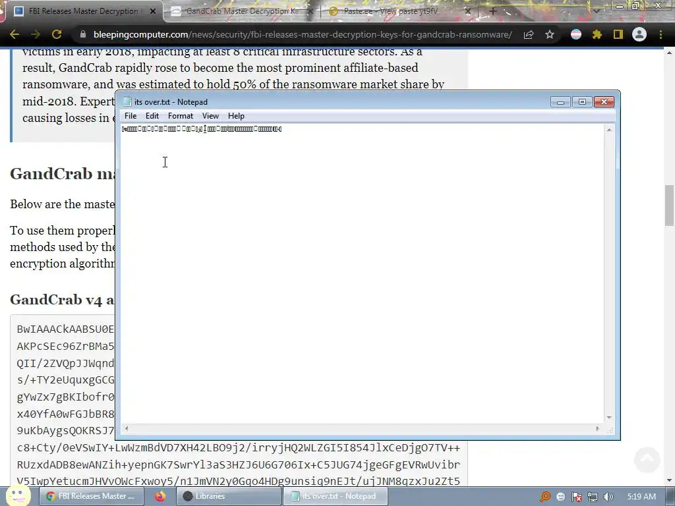Switch to Chrome FBI Releases taskbar button
This screenshot has width=675, height=506.
coord(93,496)
